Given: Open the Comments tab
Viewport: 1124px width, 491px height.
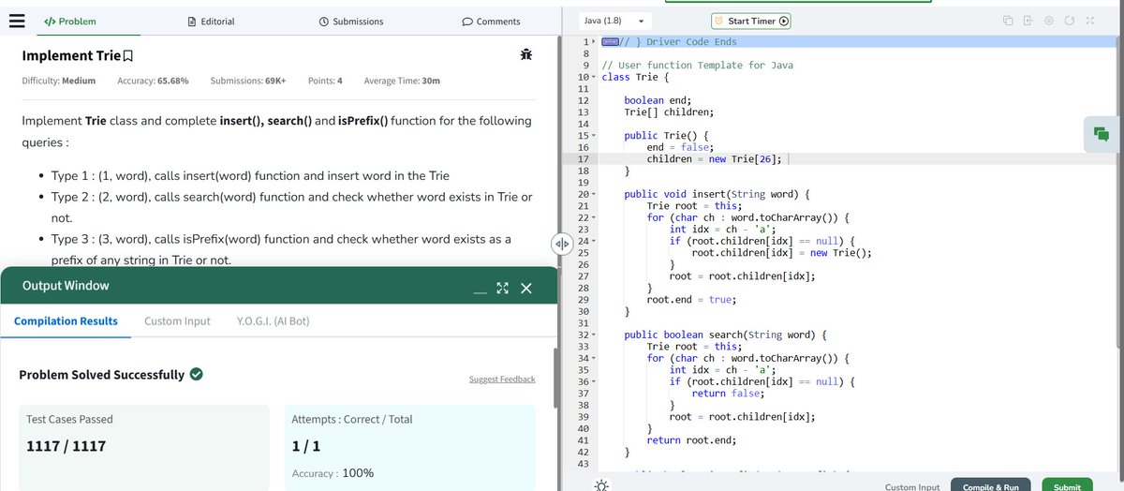Looking at the screenshot, I should [492, 21].
